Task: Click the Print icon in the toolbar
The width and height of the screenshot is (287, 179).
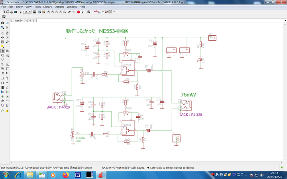Action: pos(12,12)
